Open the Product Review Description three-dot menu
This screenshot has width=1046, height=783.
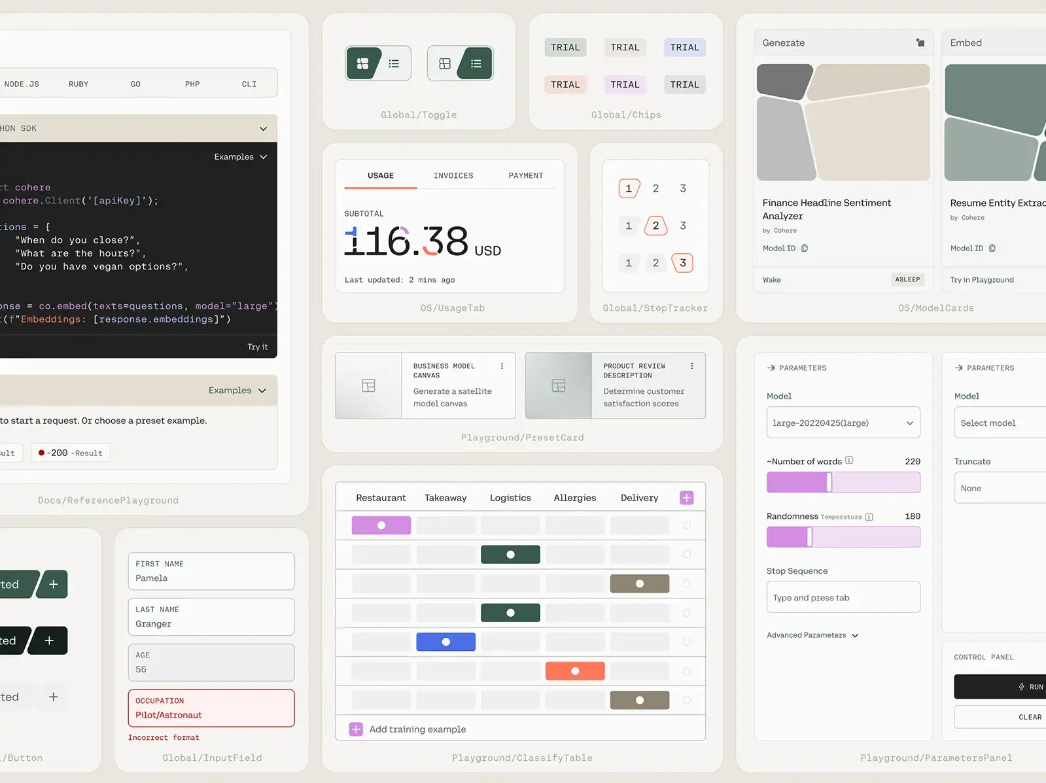[691, 366]
